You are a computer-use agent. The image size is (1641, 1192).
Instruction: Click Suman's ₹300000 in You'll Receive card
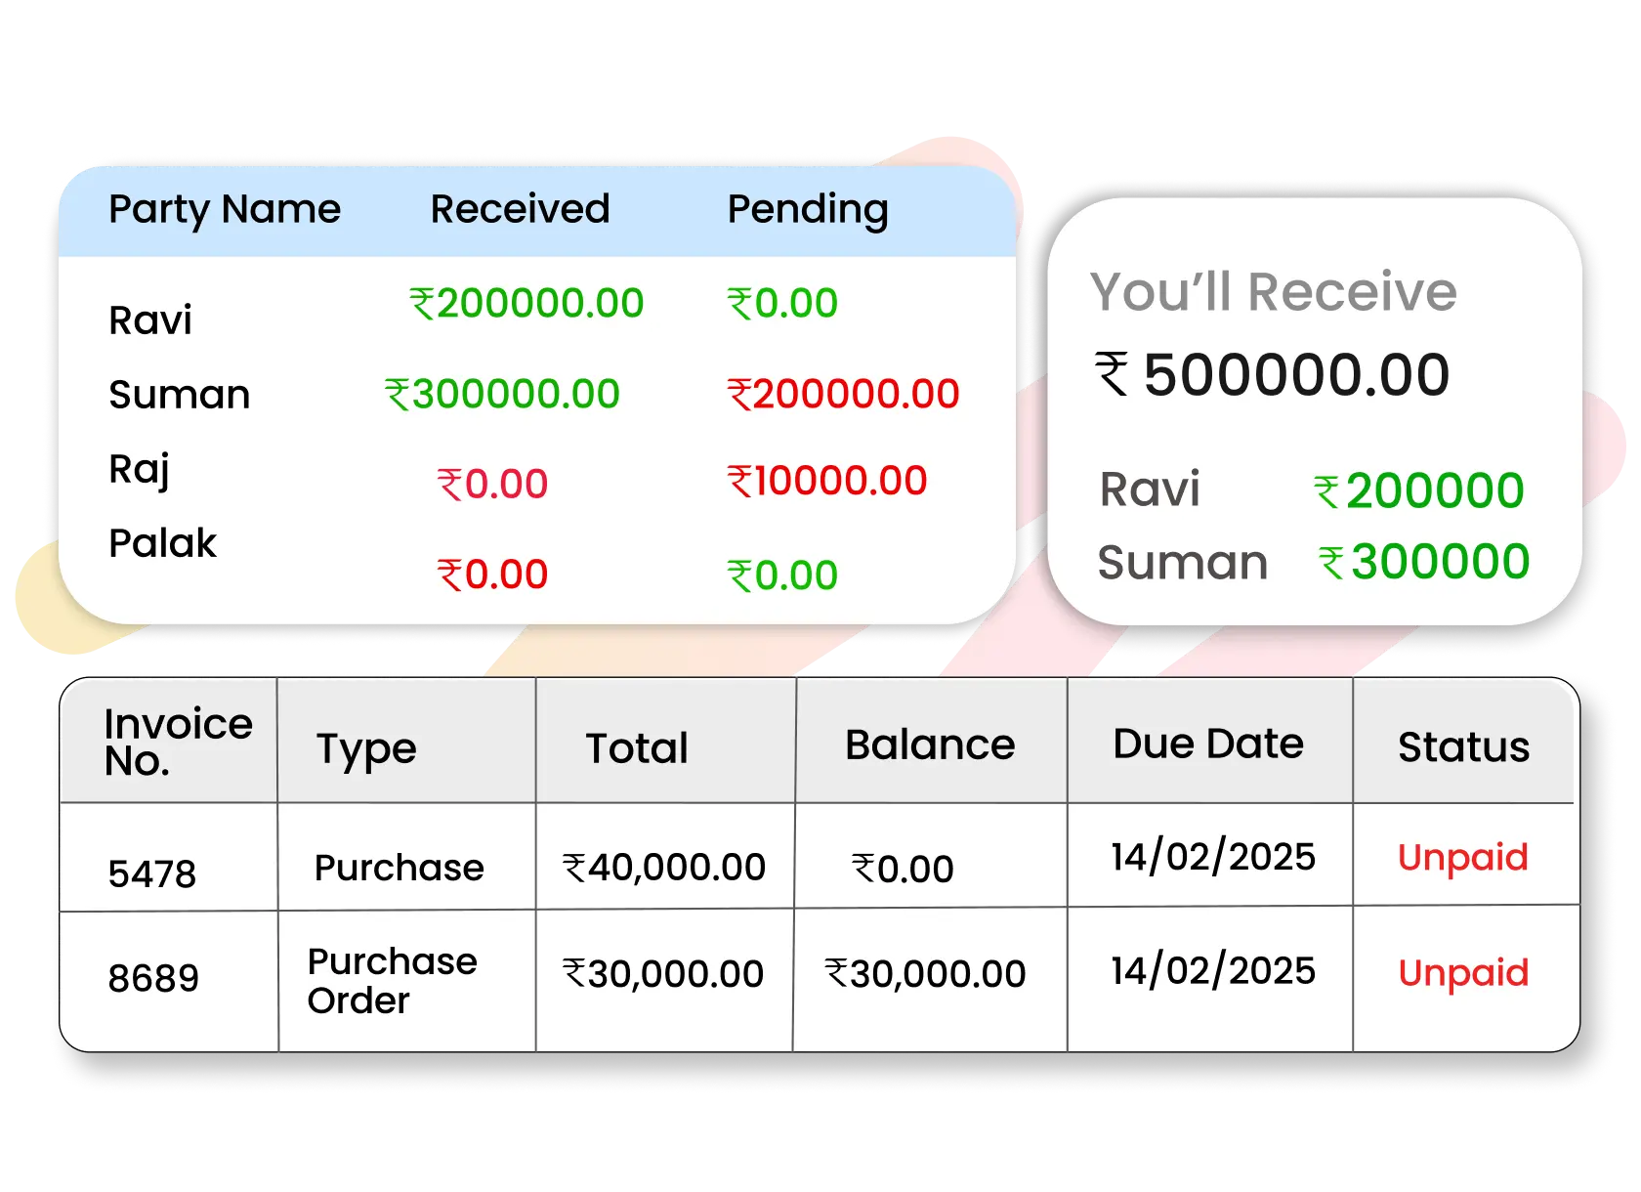tap(1424, 563)
